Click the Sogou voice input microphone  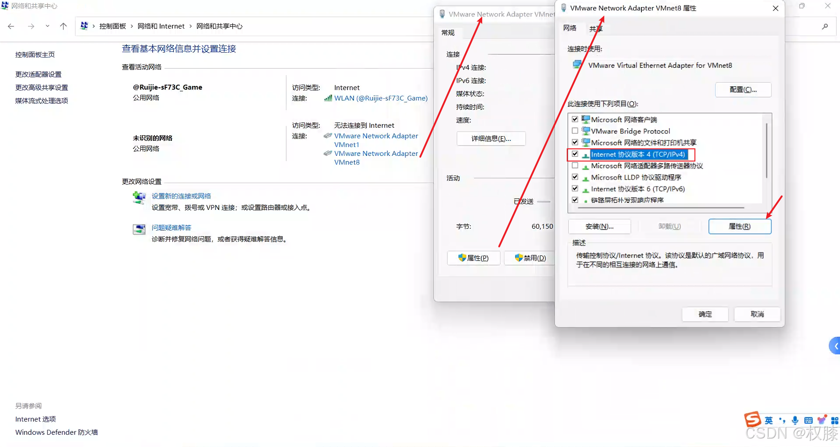pos(795,420)
